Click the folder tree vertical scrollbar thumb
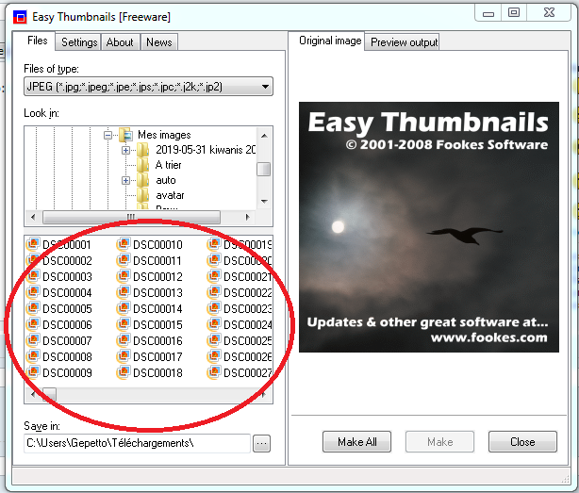 click(x=264, y=170)
